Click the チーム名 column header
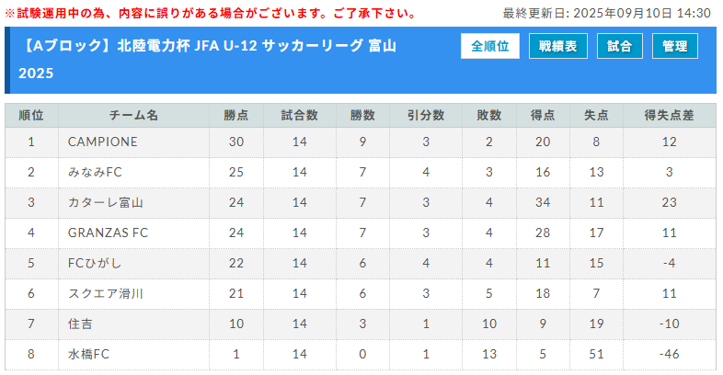This screenshot has height=375, width=723. (x=133, y=115)
